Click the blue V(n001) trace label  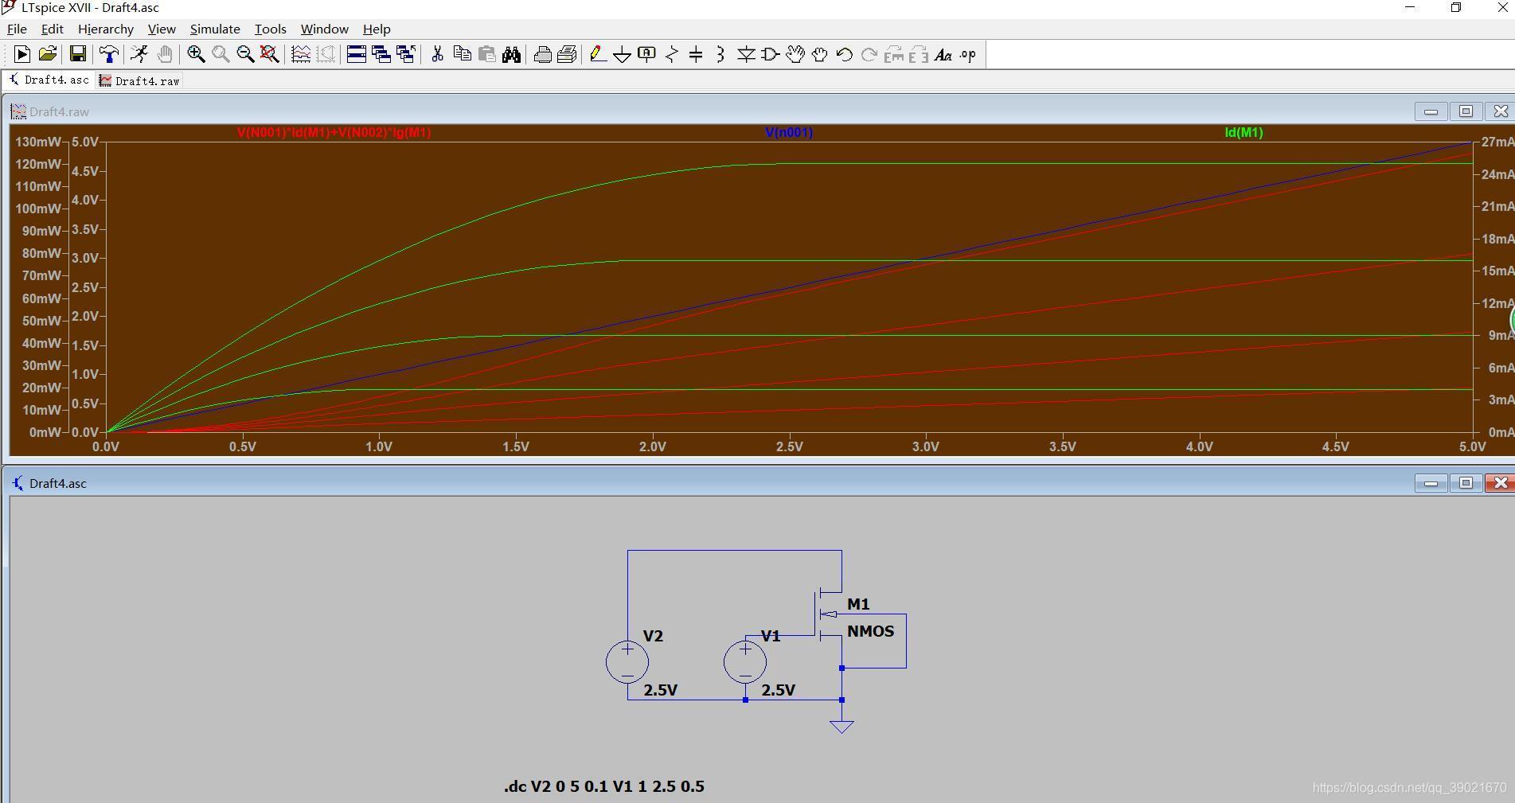pos(789,132)
